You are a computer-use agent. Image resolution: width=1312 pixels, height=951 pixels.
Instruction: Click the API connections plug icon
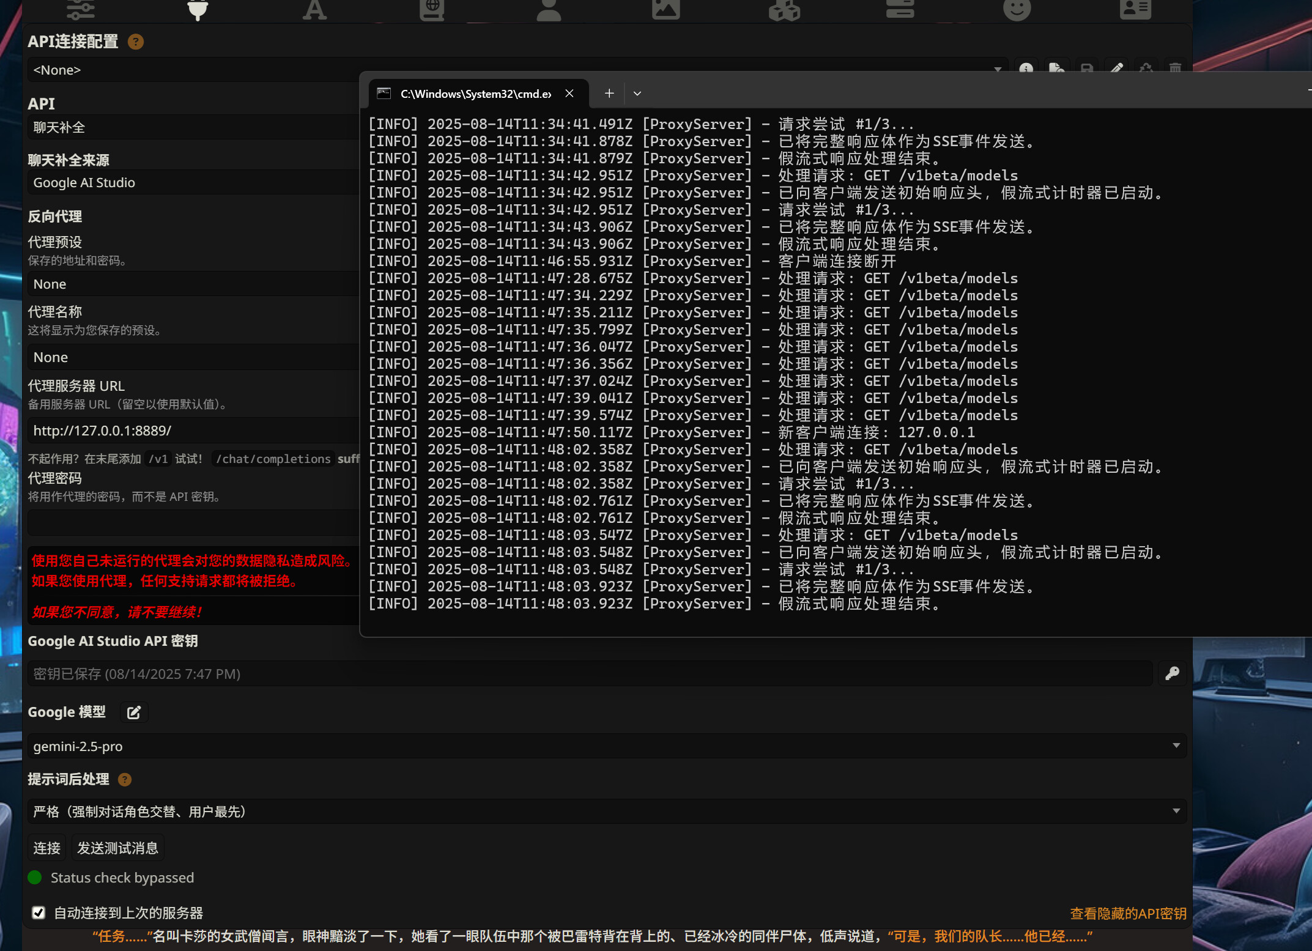tap(198, 9)
